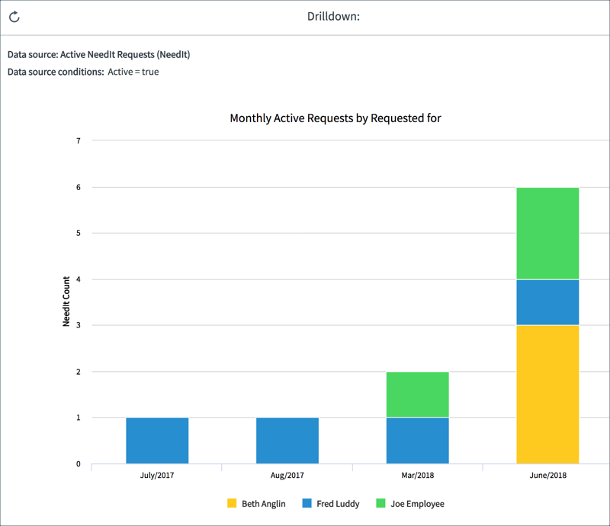Toggle Fred Luddy blue legend swatch
This screenshot has height=526, width=610.
coord(307,503)
